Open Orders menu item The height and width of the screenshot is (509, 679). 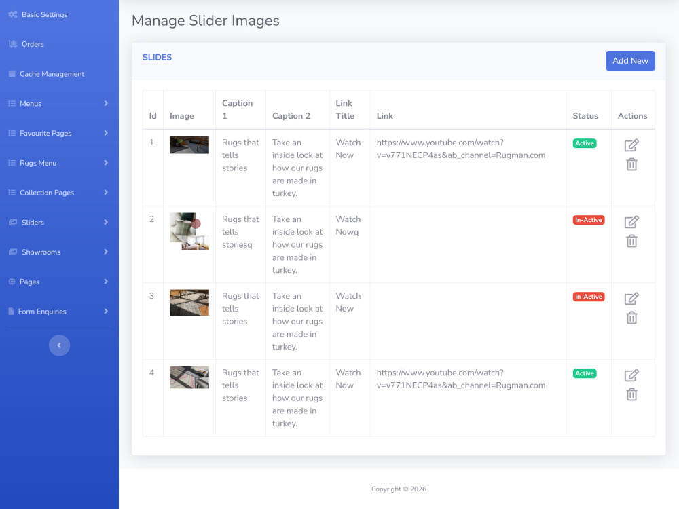click(59, 44)
